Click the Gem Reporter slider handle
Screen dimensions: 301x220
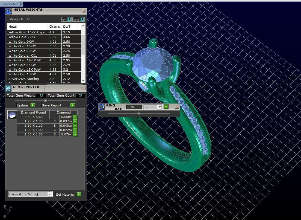coord(46,100)
